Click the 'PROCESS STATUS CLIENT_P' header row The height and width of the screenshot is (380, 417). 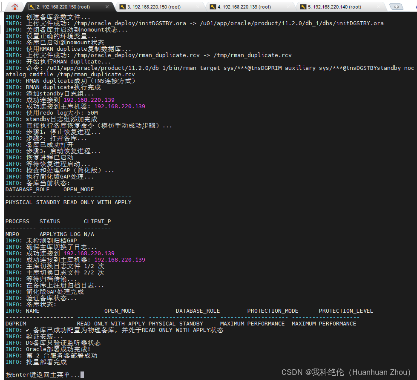coord(58,221)
